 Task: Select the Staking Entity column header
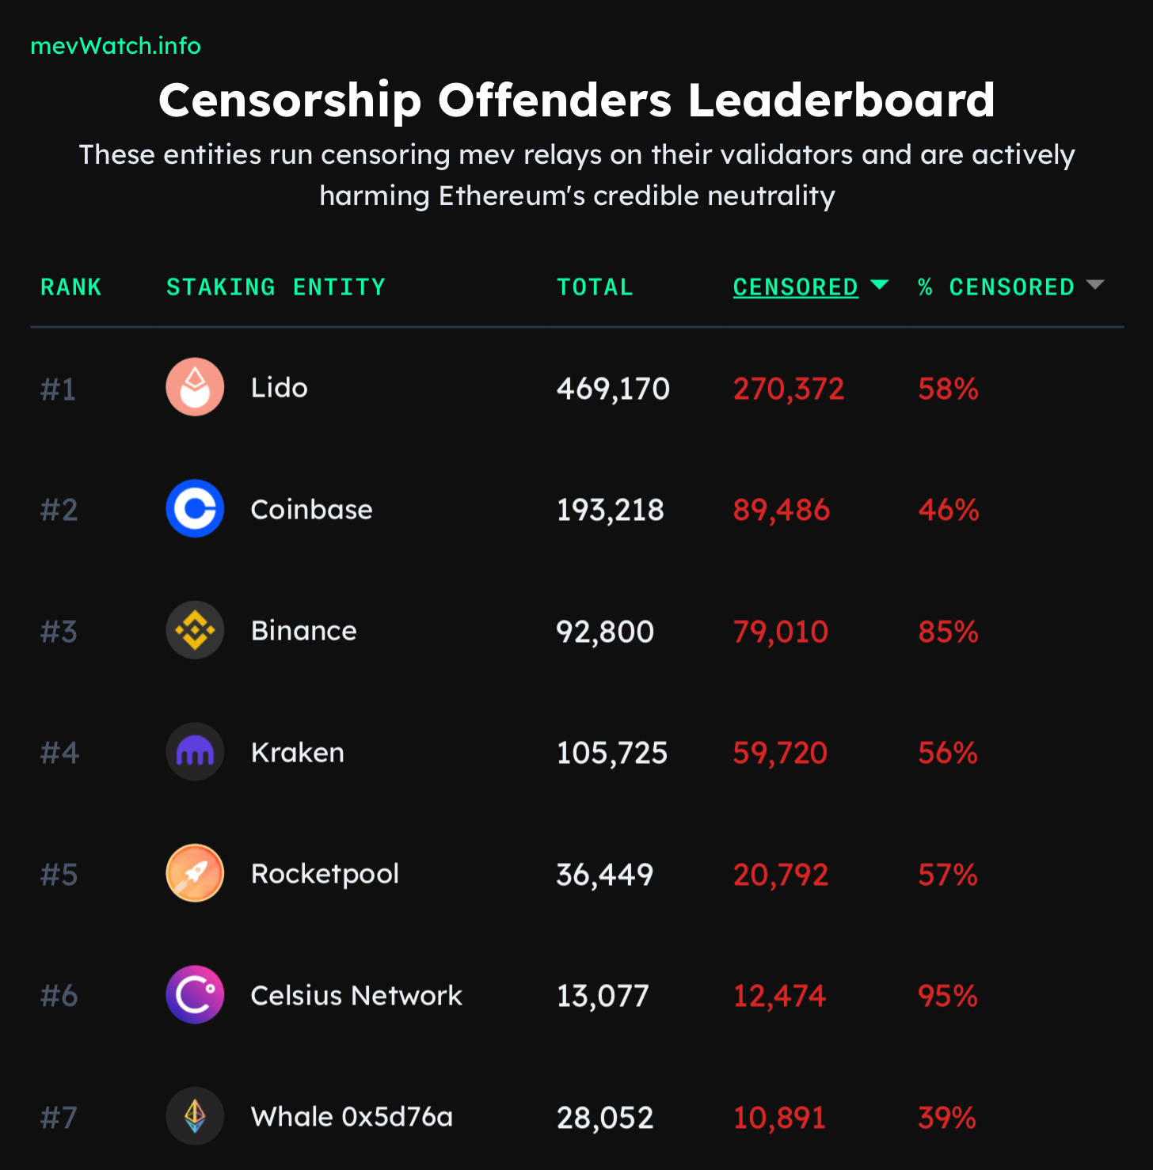tap(276, 287)
